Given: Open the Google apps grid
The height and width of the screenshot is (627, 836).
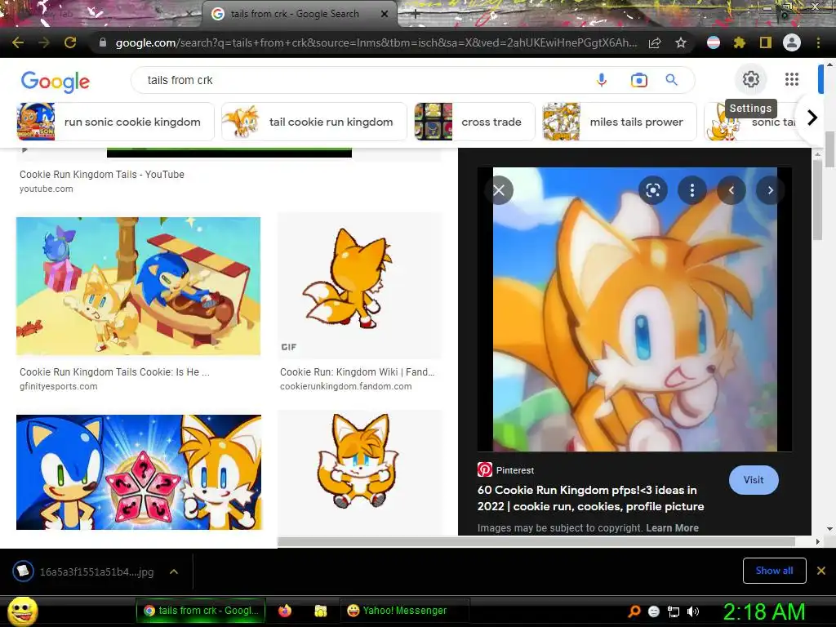Looking at the screenshot, I should click(x=792, y=79).
